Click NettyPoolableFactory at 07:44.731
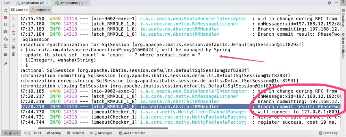The height and width of the screenshot is (137, 346). [x=193, y=117]
